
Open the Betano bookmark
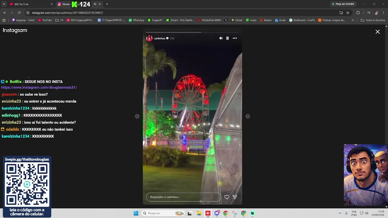coord(266,20)
